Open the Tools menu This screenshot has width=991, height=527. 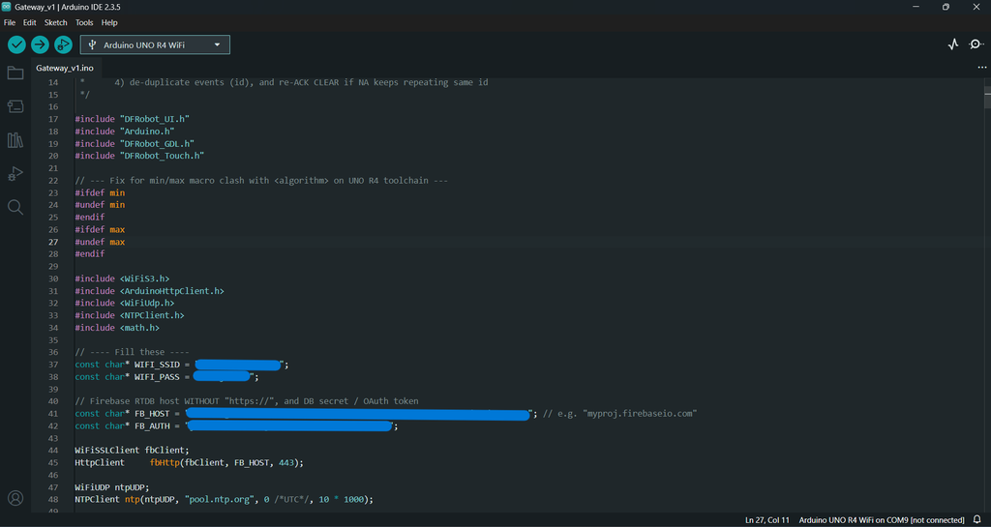click(x=84, y=22)
